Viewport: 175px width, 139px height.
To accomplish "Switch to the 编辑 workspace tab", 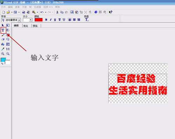I will [16, 26].
